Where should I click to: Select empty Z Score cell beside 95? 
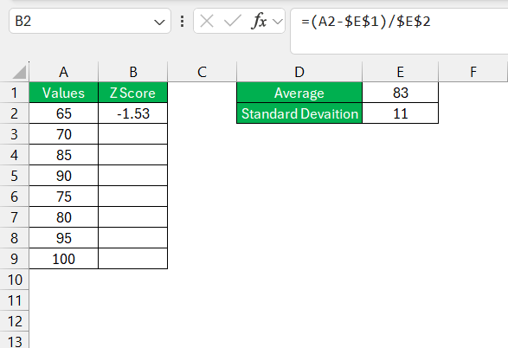coord(132,238)
